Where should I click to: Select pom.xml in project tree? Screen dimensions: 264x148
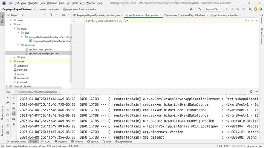20,82
